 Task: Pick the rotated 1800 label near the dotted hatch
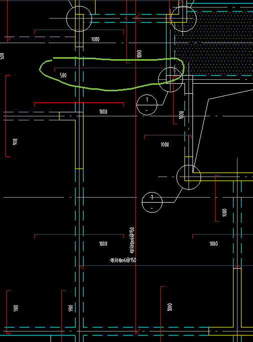pos(139,54)
